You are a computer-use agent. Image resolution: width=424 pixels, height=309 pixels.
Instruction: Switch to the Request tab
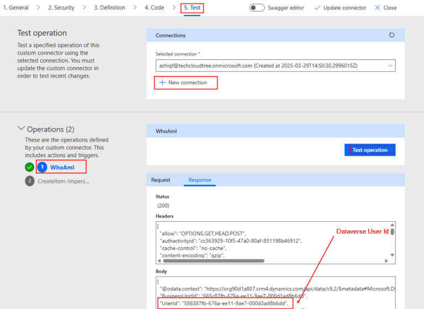click(x=161, y=180)
